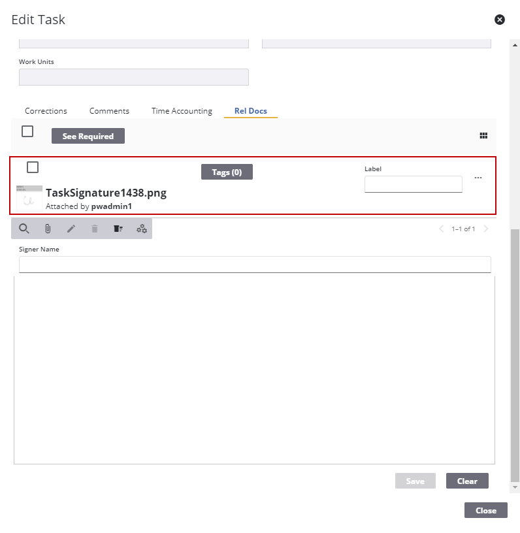Click the paperclip attach document icon
The height and width of the screenshot is (533, 520).
[48, 229]
